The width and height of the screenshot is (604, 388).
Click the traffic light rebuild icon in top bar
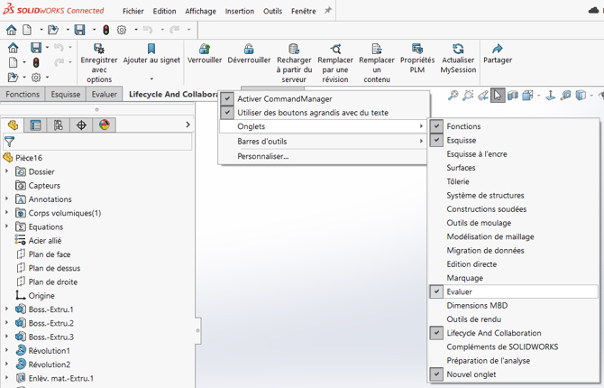[105, 30]
